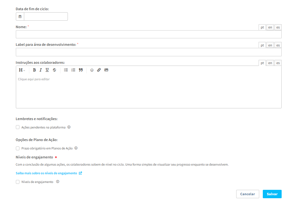Apply italic formatting in the editor toolbar
Screen dimensions: 293x203
tap(41, 70)
